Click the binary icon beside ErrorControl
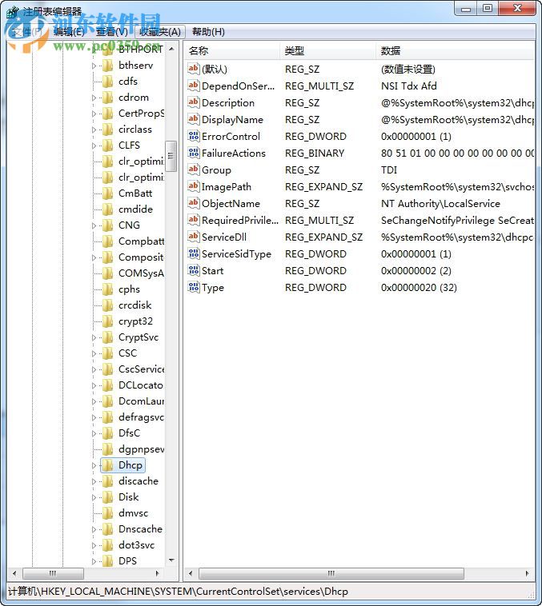 193,136
